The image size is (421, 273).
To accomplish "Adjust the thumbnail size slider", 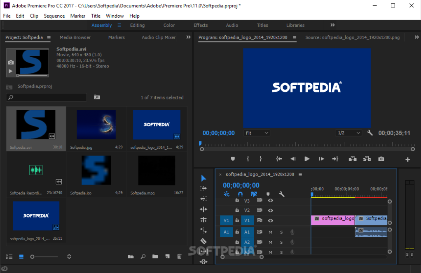I will (x=44, y=257).
